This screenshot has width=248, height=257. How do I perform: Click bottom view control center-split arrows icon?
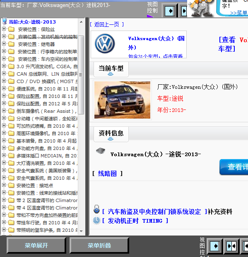(231, 246)
